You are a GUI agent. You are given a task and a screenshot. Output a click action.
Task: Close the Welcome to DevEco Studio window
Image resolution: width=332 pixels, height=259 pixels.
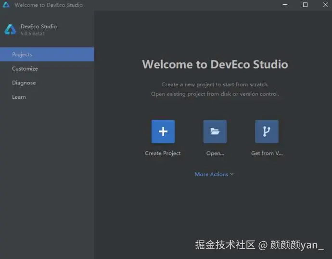click(325, 5)
